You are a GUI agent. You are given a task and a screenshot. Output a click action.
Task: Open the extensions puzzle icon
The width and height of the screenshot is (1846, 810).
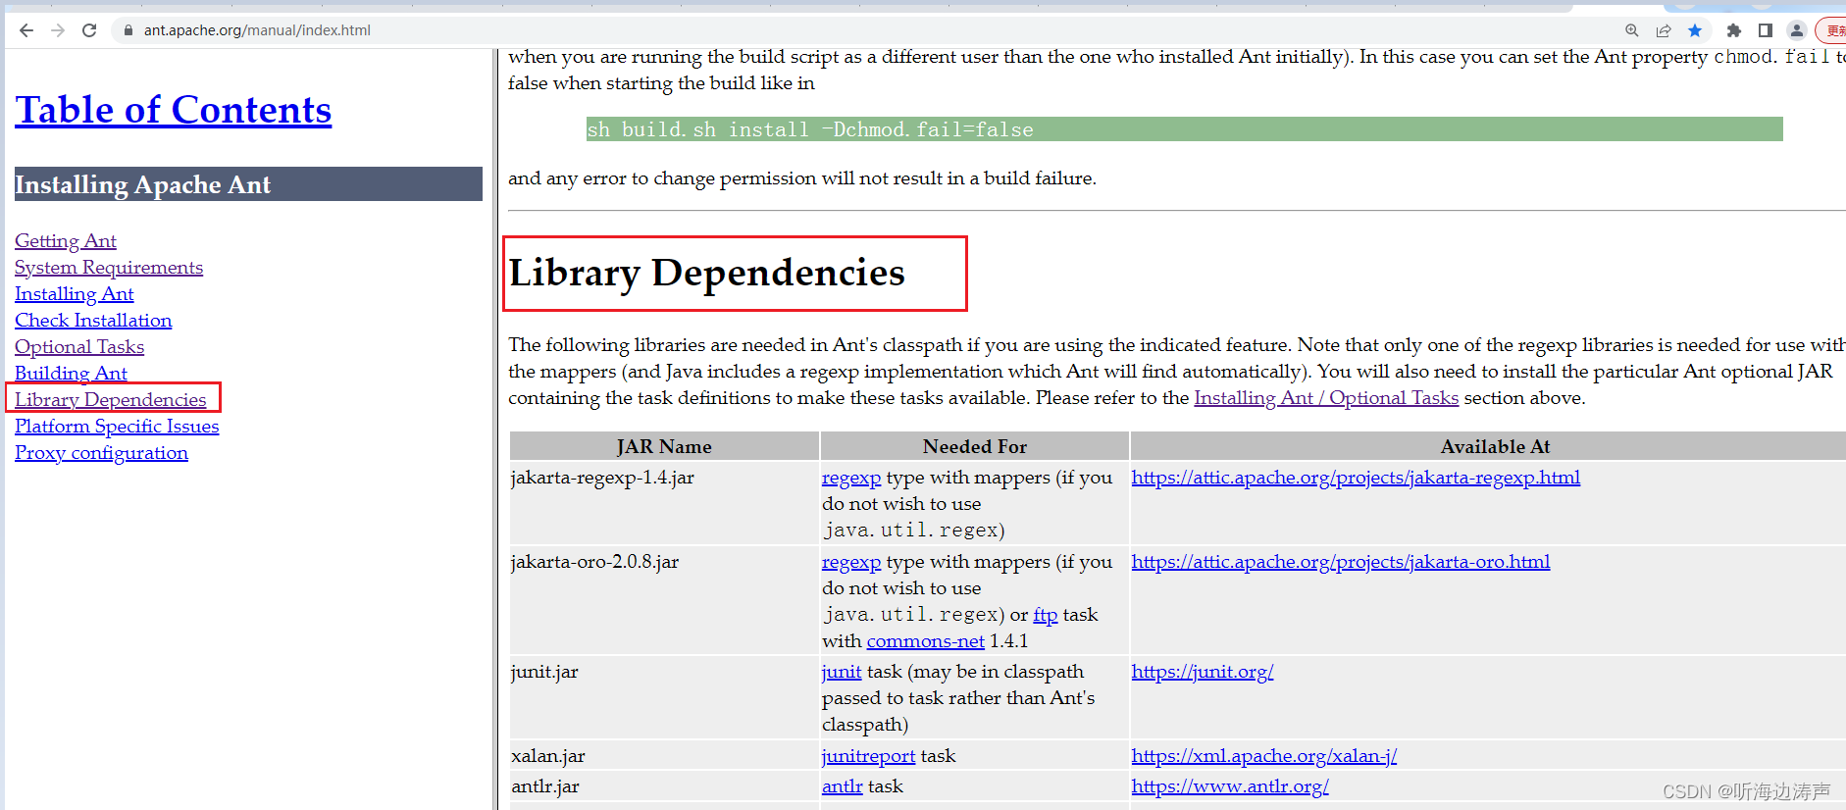click(x=1734, y=30)
